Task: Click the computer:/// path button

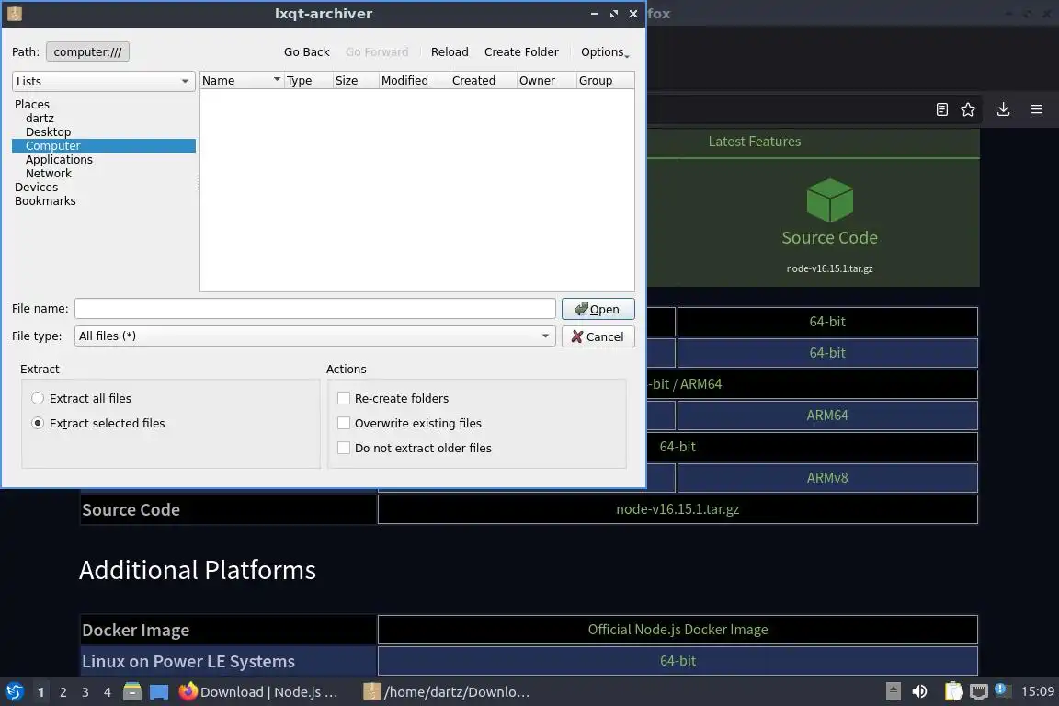Action: click(x=88, y=52)
